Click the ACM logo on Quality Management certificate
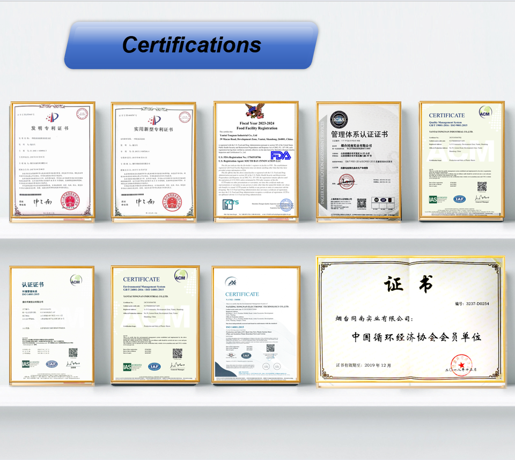Viewport: 515px width, 460px height. click(x=485, y=112)
